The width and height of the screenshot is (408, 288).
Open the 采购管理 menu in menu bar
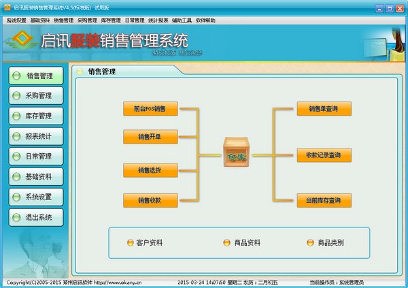point(87,20)
